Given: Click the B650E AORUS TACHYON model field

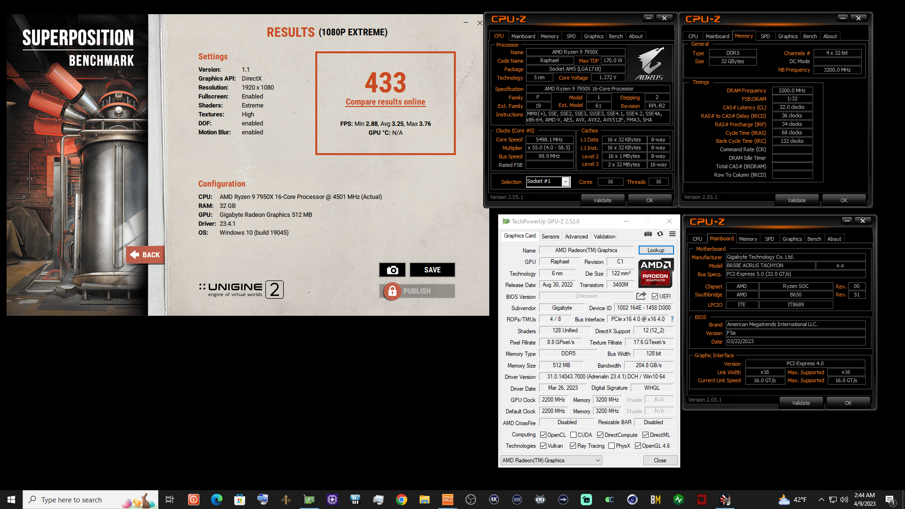Looking at the screenshot, I should pos(770,265).
